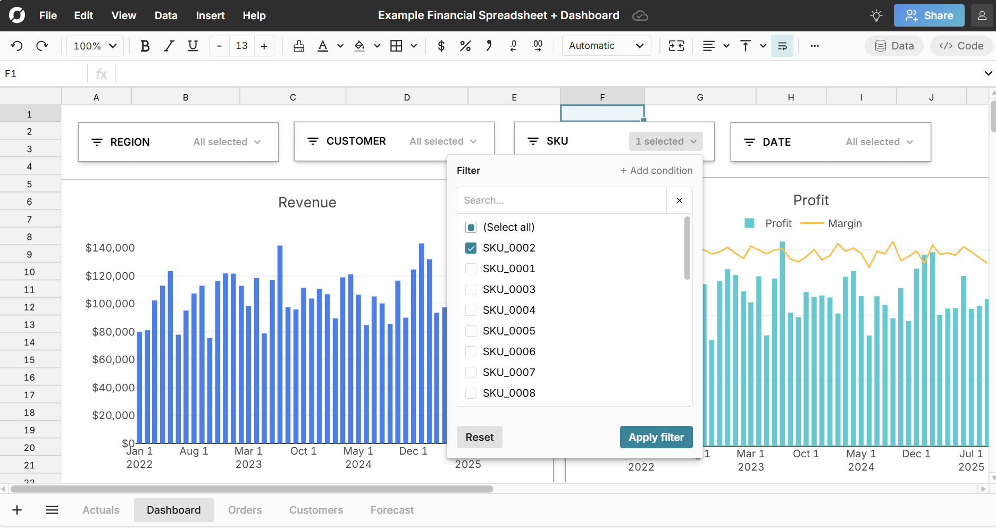The width and height of the screenshot is (996, 528).
Task: Open the Automatic number format dropdown
Action: pyautogui.click(x=606, y=46)
